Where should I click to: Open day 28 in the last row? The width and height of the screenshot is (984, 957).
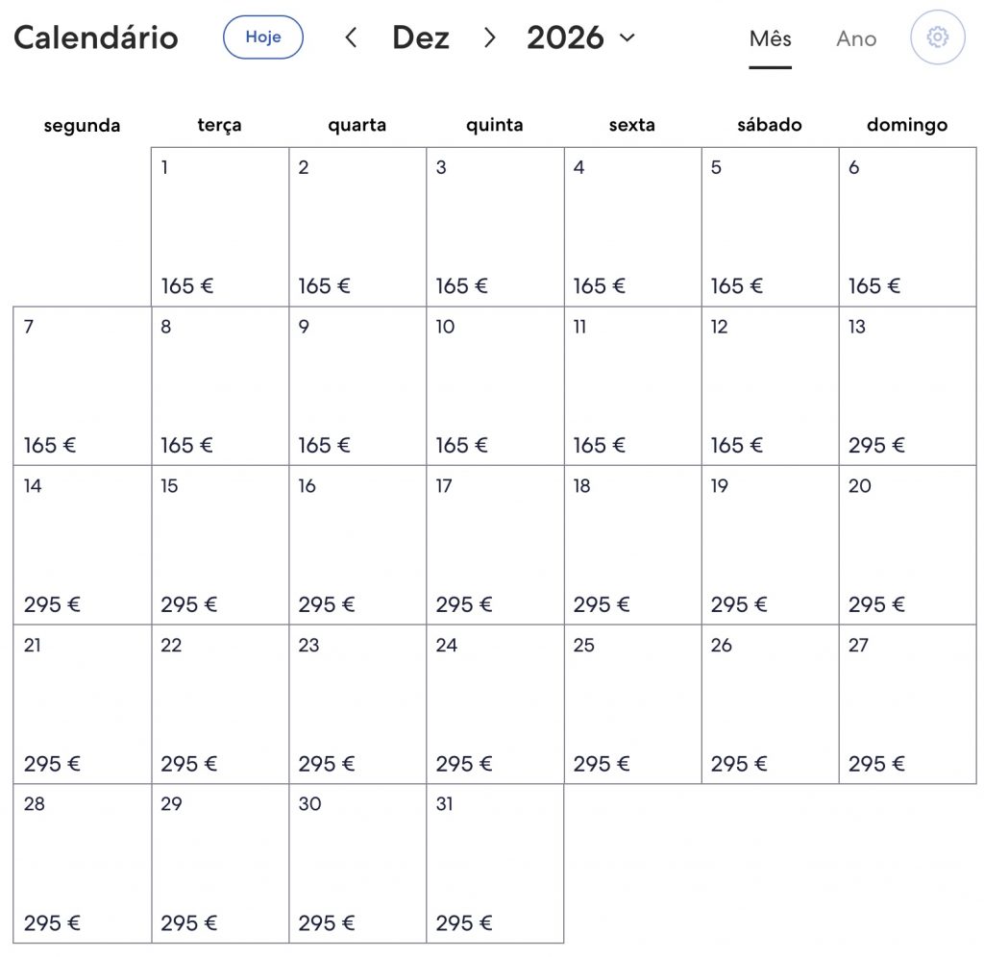pos(83,863)
